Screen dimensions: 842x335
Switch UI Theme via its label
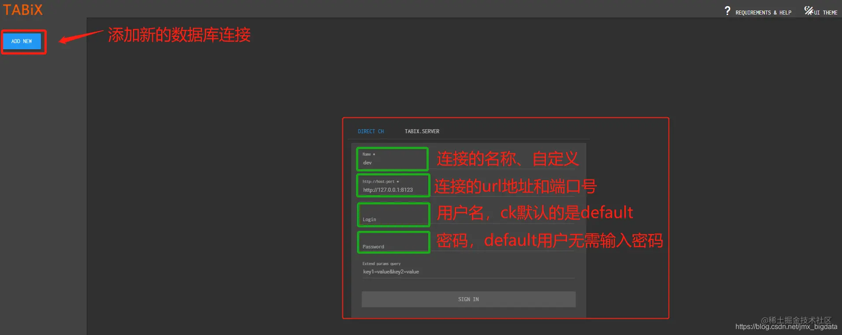(x=826, y=13)
